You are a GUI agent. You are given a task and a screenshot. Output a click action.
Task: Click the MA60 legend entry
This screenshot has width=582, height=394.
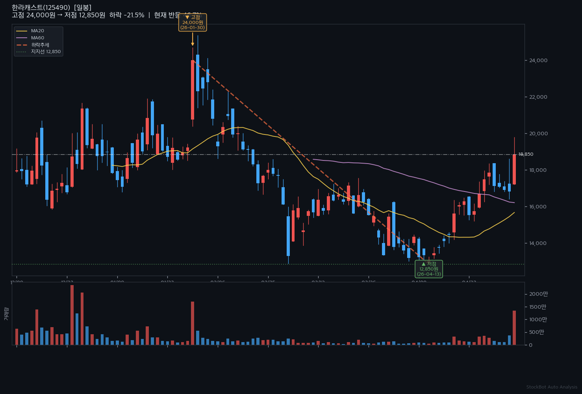(x=31, y=38)
